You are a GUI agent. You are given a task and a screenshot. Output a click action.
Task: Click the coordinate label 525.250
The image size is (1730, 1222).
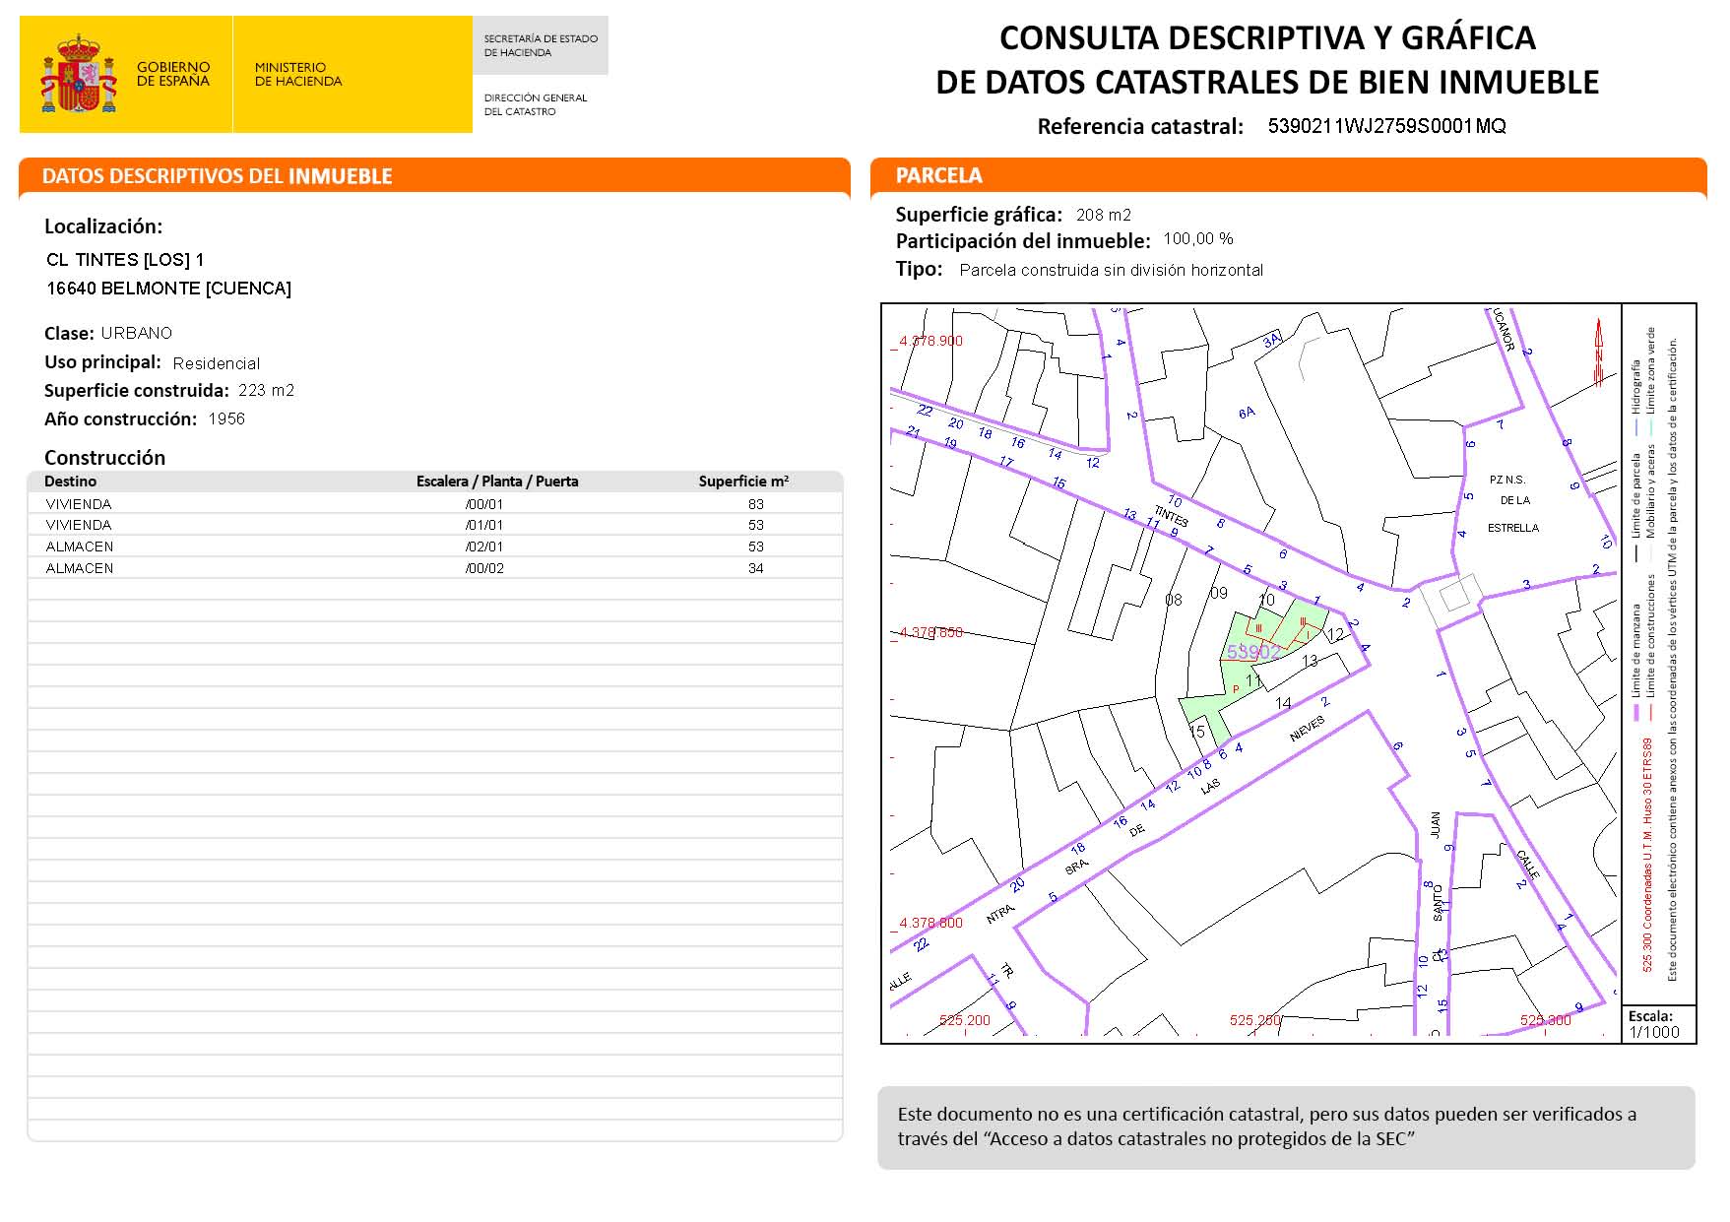point(1254,1020)
